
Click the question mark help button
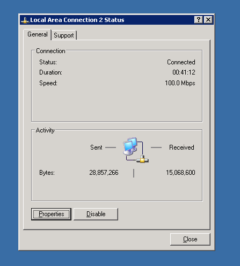[x=198, y=20]
